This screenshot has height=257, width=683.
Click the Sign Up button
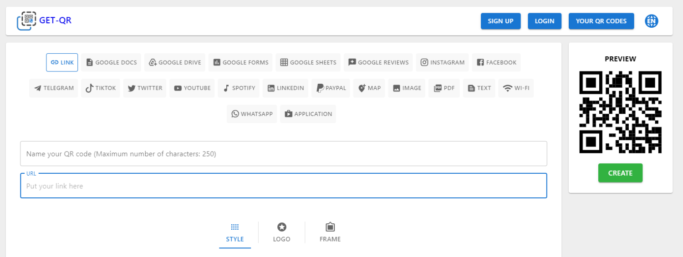(x=501, y=21)
